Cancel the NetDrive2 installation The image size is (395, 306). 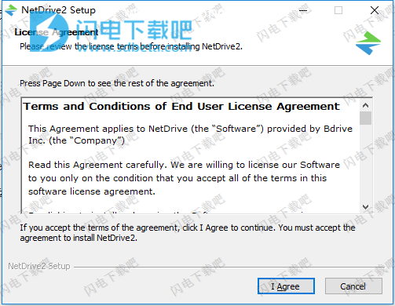pos(353,286)
